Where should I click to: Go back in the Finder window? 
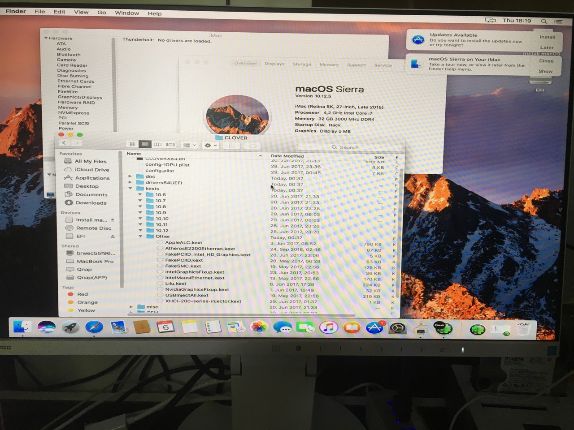[x=64, y=142]
